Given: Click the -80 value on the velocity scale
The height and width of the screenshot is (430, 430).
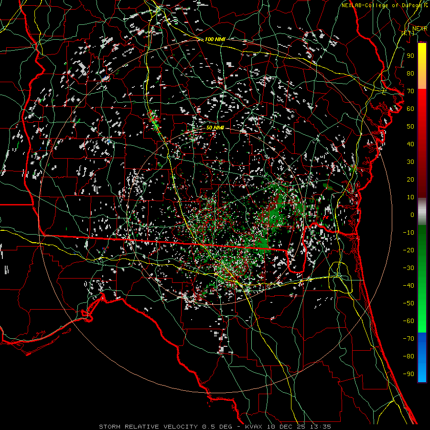Looking at the screenshot, I should [408, 356].
